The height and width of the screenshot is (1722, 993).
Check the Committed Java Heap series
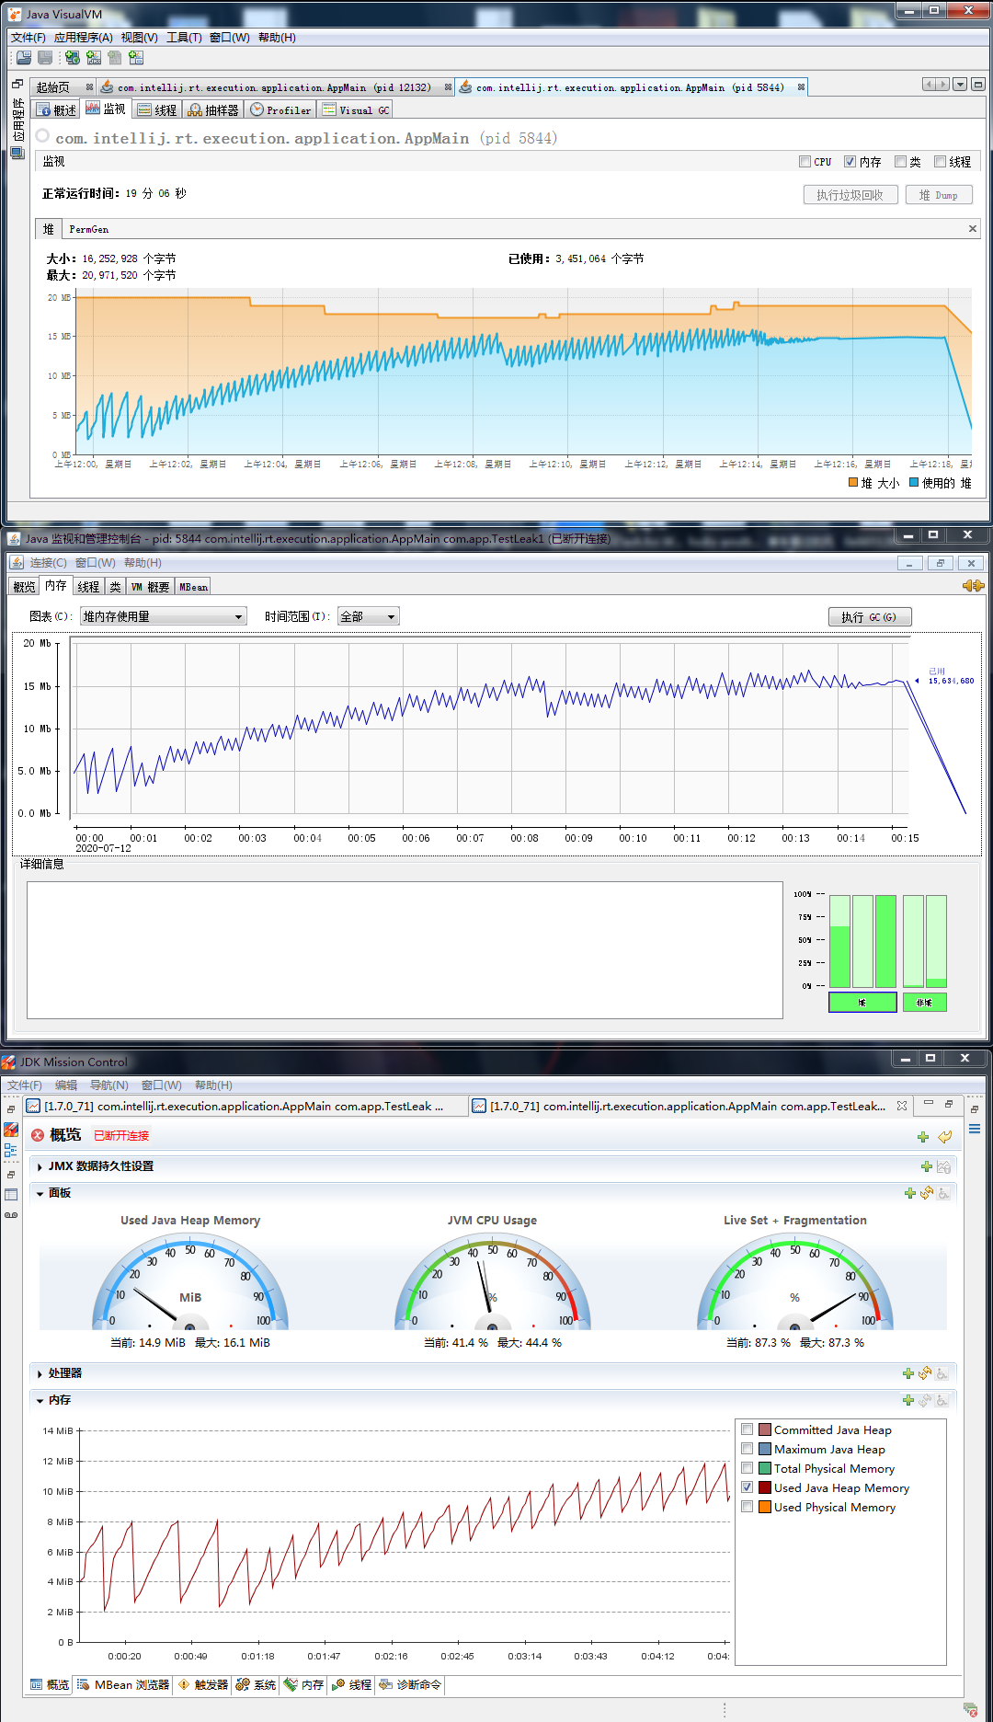748,1429
